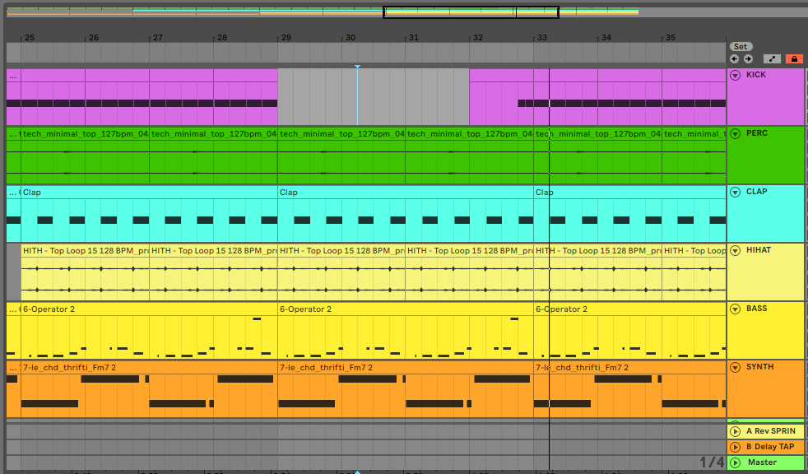
Task: Select the CLAP track header
Action: (757, 191)
